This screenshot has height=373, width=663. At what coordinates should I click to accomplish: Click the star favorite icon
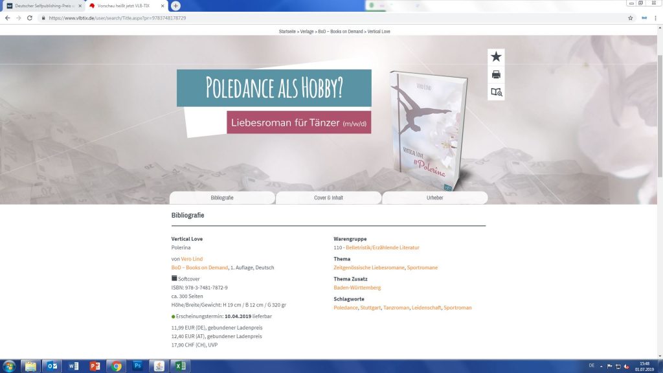[496, 57]
